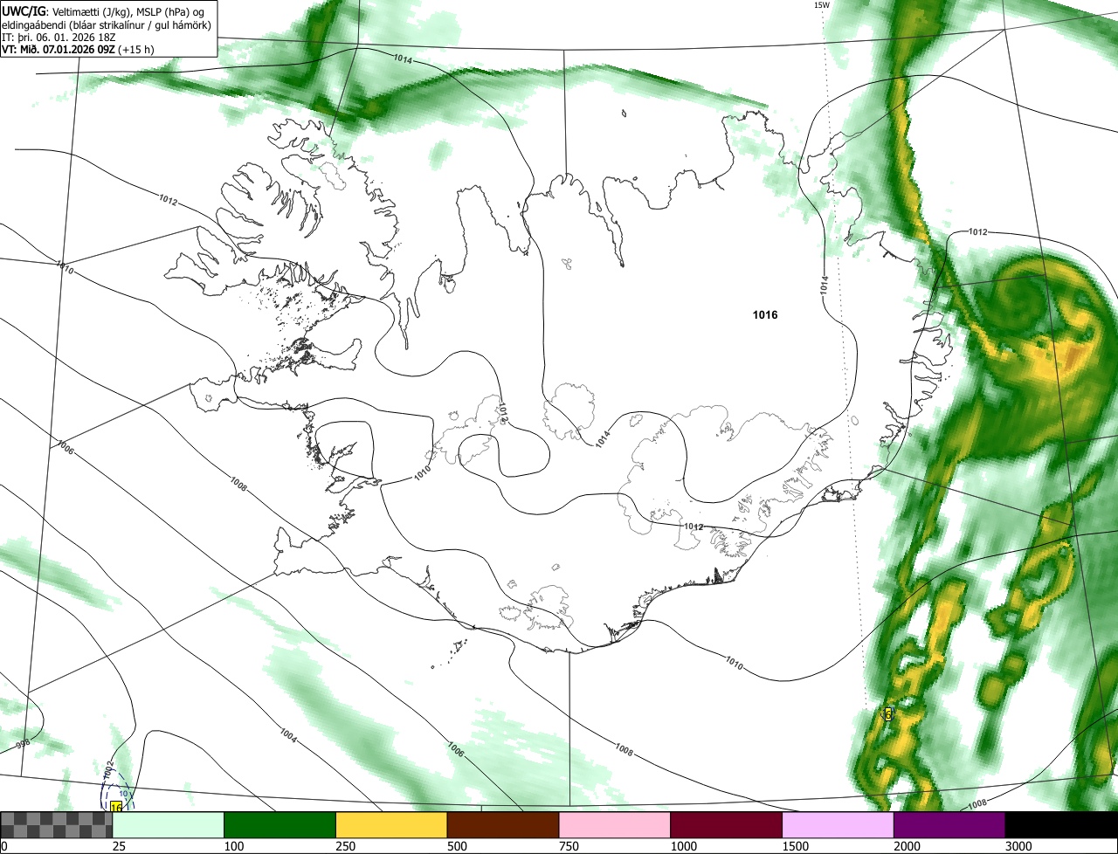Click the legend value 1500

796,846
